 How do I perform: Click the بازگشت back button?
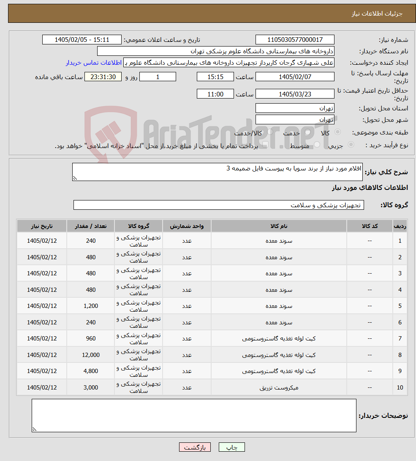point(195,447)
